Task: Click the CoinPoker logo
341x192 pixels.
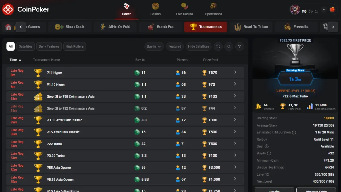Action: tap(26, 9)
